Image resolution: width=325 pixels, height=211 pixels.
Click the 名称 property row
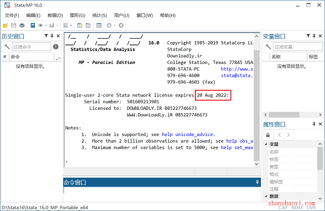pyautogui.click(x=292, y=152)
